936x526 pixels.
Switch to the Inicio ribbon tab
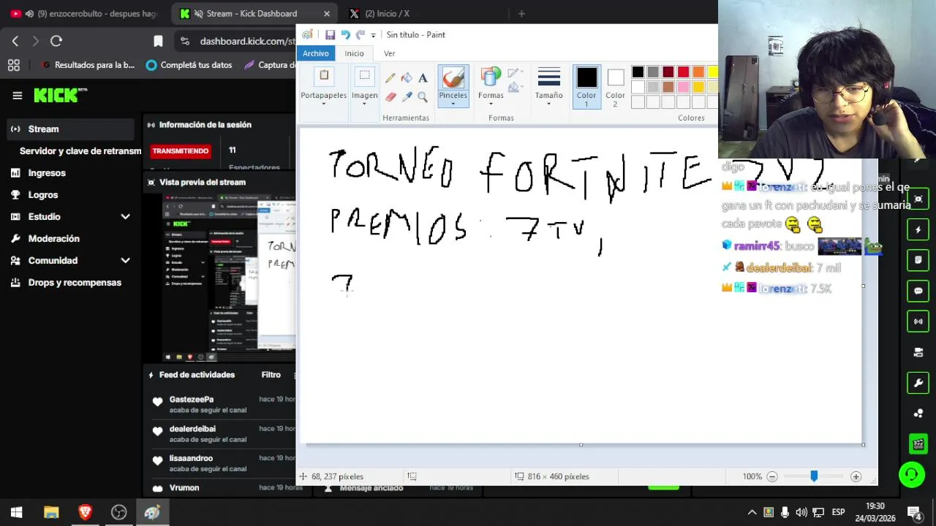354,53
